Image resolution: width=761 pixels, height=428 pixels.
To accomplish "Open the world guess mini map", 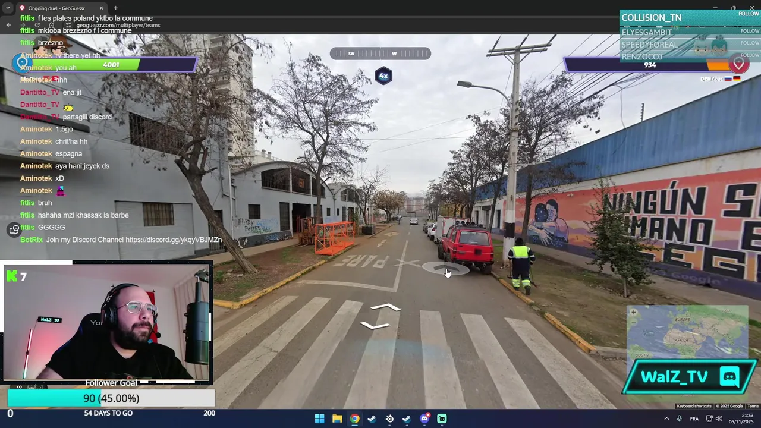I will tap(687, 332).
